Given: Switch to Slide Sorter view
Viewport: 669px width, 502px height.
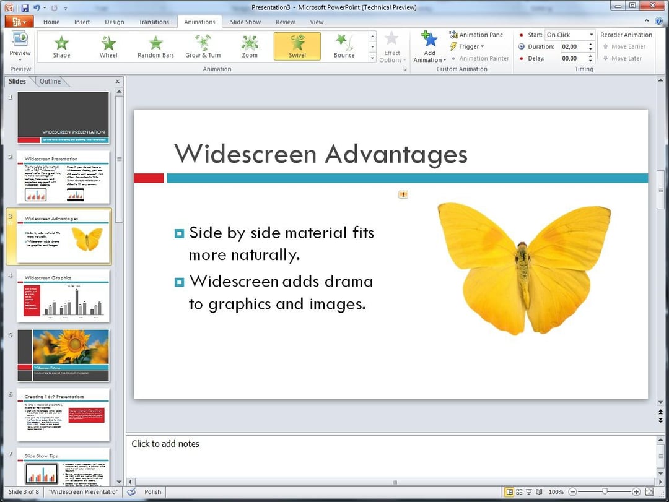Looking at the screenshot, I should pos(519,491).
